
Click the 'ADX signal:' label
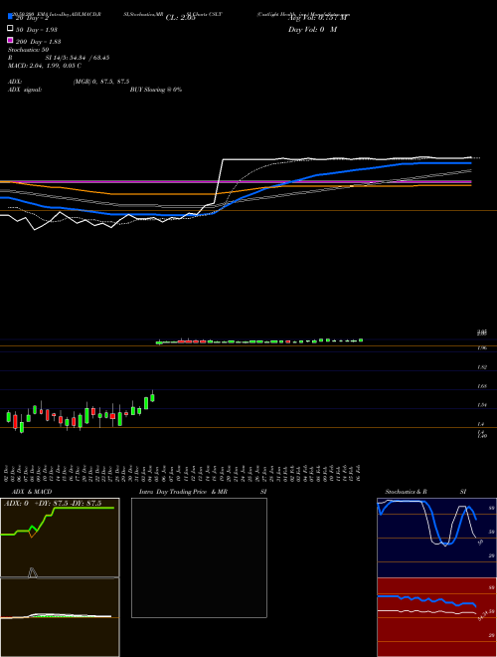click(25, 90)
